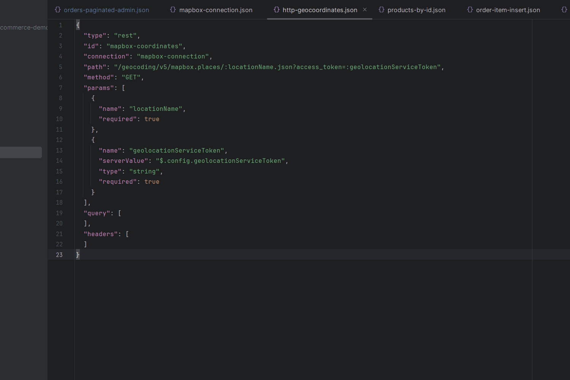The height and width of the screenshot is (380, 570).
Task: Select the commerce-demo project in sidebar
Action: click(24, 27)
